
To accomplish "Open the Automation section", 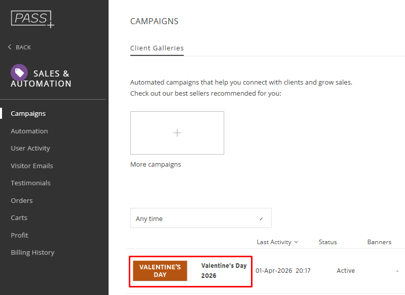I will coord(29,131).
